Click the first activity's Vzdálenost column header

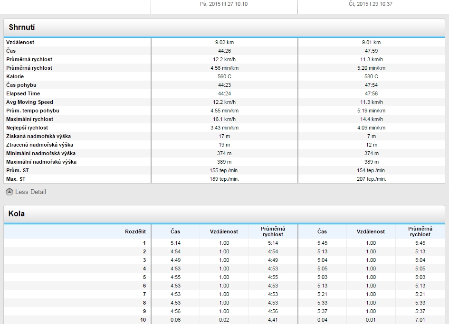224,231
